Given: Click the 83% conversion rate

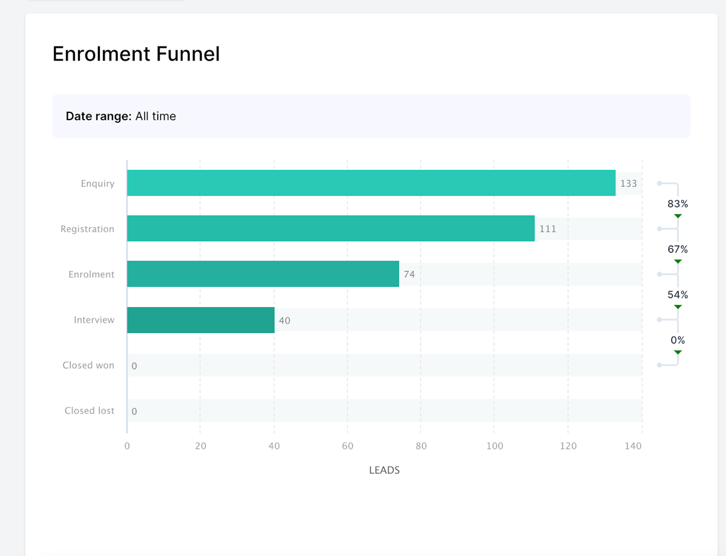Looking at the screenshot, I should pos(678,204).
